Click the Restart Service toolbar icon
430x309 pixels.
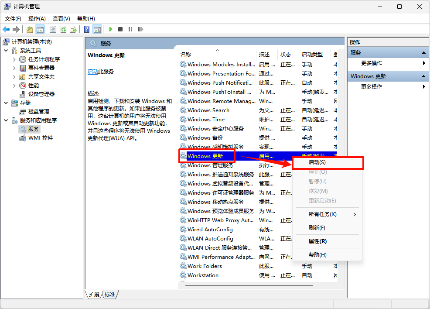tap(140, 29)
